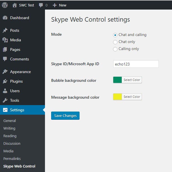Click Media label in main menu

pos(15,40)
